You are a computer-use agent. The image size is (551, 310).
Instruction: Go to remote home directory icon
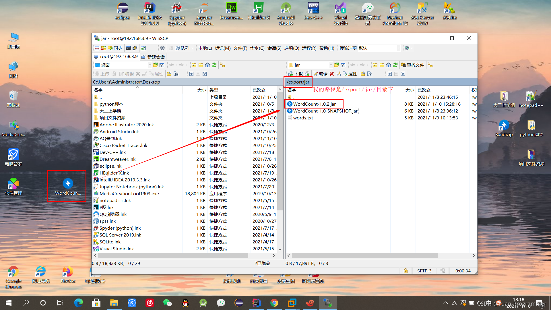(389, 65)
